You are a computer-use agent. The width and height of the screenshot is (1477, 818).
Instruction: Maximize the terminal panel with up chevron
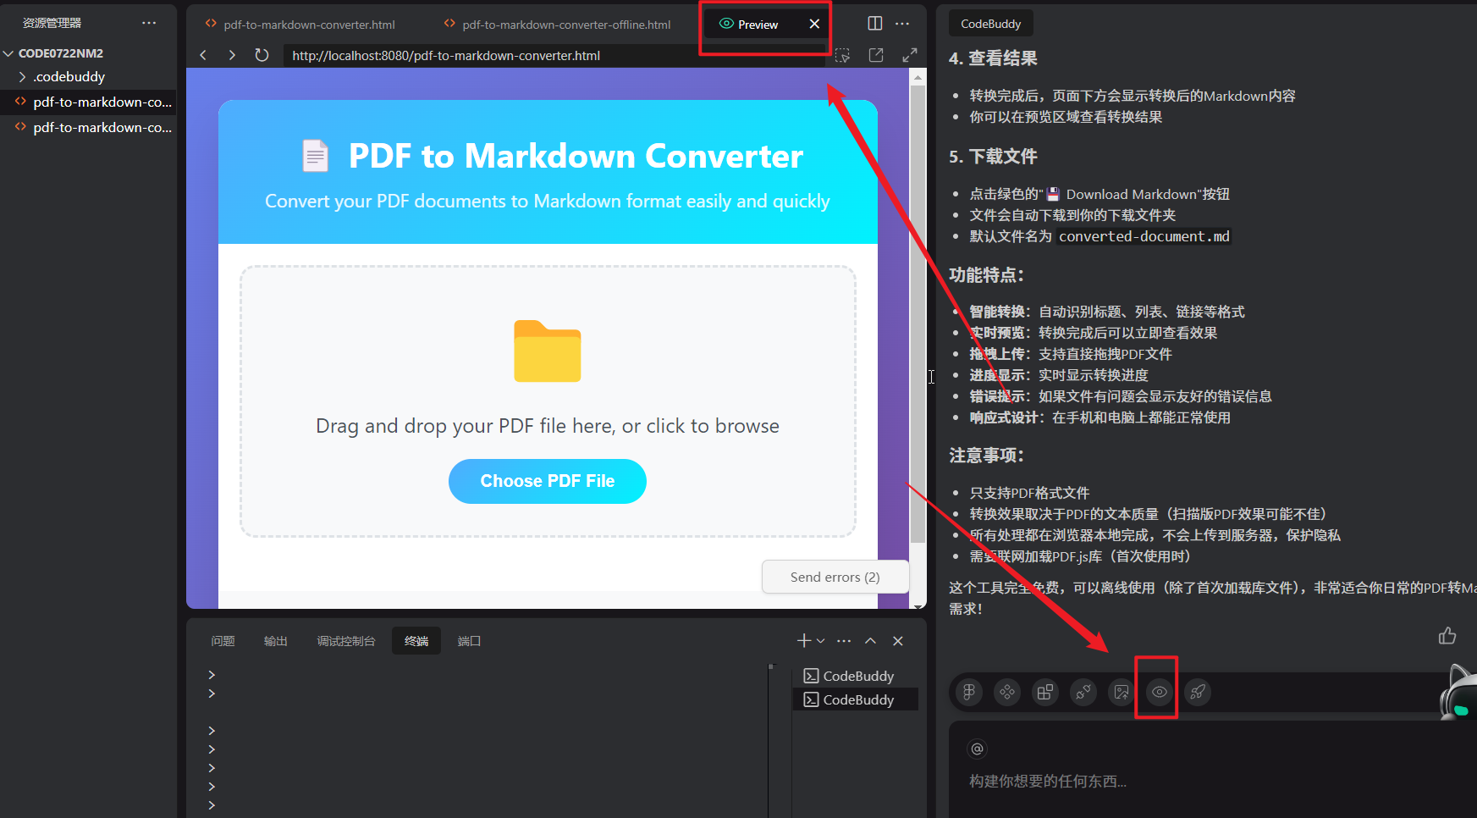[870, 641]
